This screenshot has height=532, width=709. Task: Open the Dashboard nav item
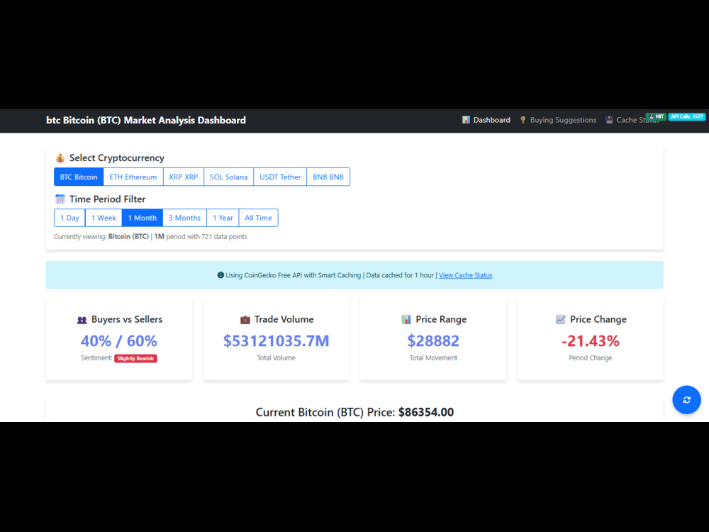pos(486,120)
